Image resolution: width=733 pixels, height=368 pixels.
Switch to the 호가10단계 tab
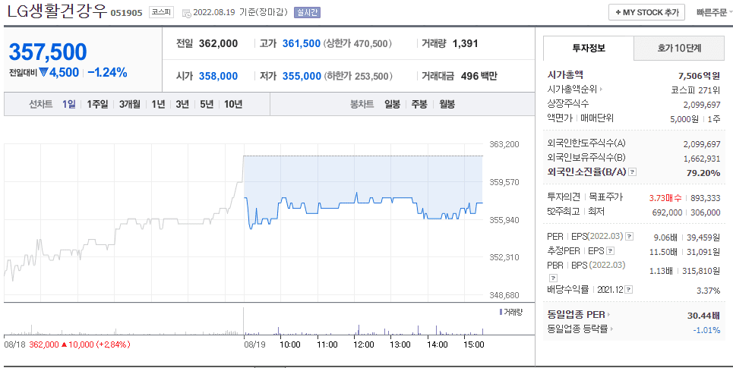point(679,48)
